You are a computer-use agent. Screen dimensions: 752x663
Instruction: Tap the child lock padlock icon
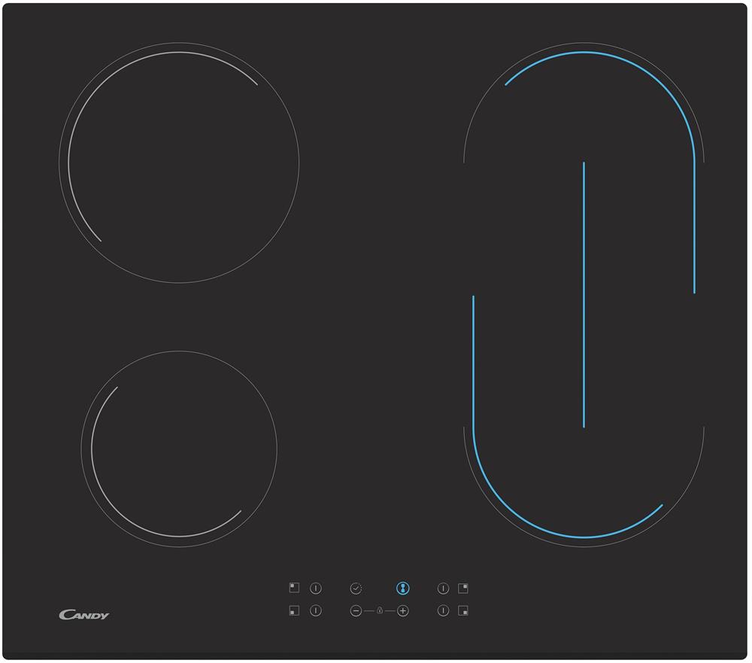point(380,611)
